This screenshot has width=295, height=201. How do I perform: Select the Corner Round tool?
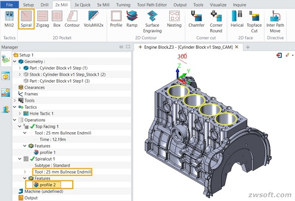tap(216, 22)
